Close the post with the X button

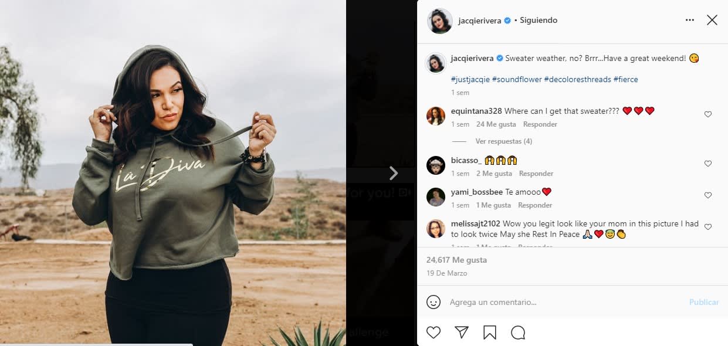(x=712, y=20)
